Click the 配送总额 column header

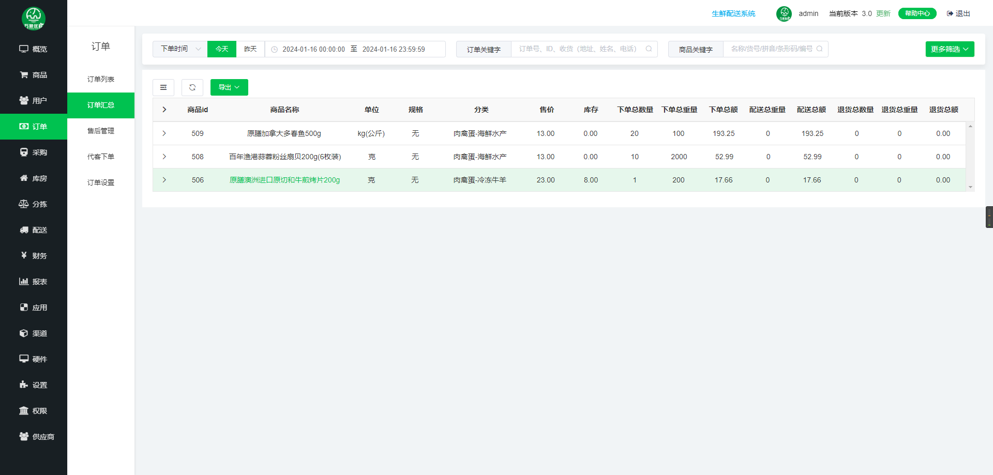811,110
